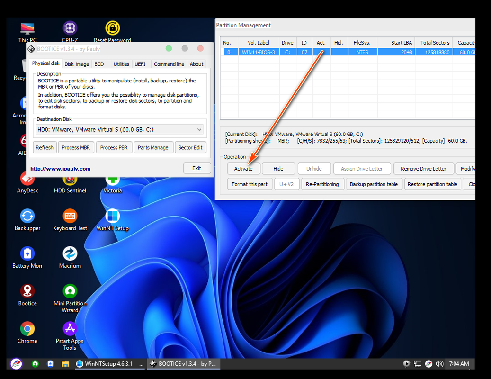
Task: Open Sector Edit
Action: pos(190,147)
